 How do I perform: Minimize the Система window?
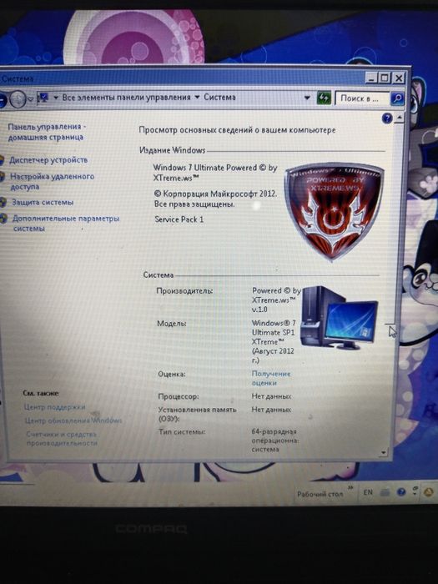pos(371,78)
